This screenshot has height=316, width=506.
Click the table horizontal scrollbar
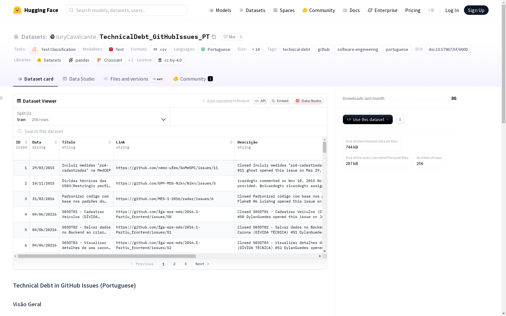click(107, 256)
